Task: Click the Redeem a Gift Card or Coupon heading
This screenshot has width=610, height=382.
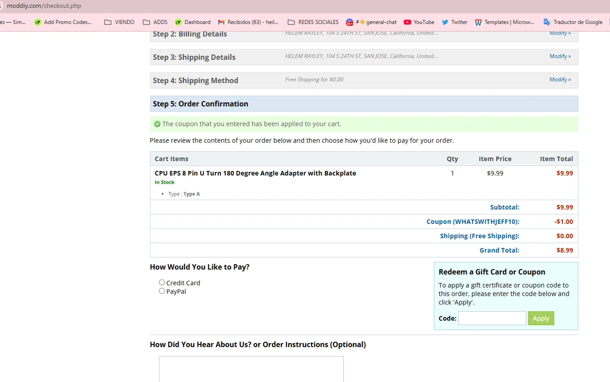Action: point(492,272)
